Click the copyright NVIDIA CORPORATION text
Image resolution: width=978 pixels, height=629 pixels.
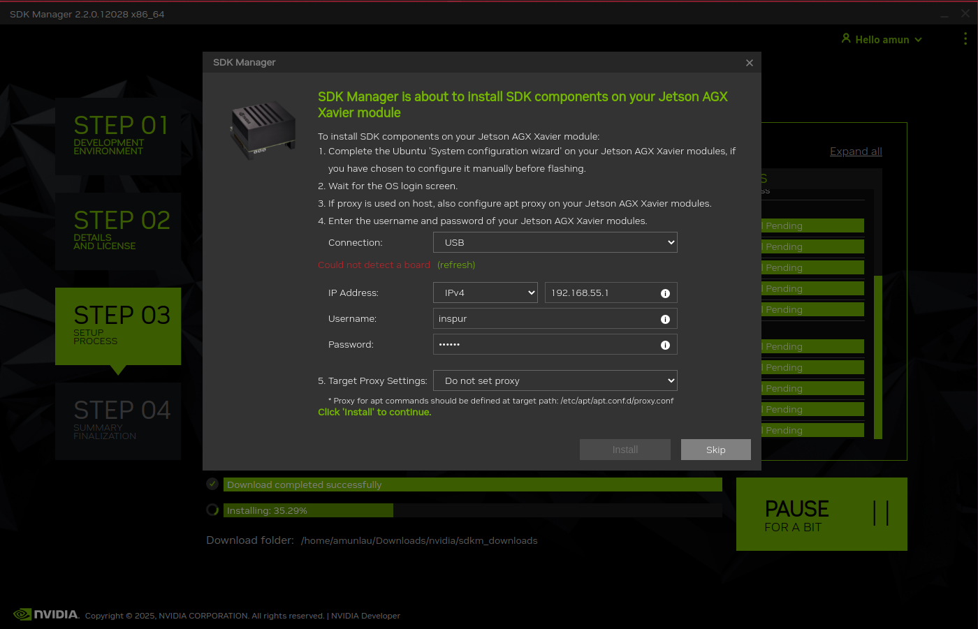click(x=205, y=616)
